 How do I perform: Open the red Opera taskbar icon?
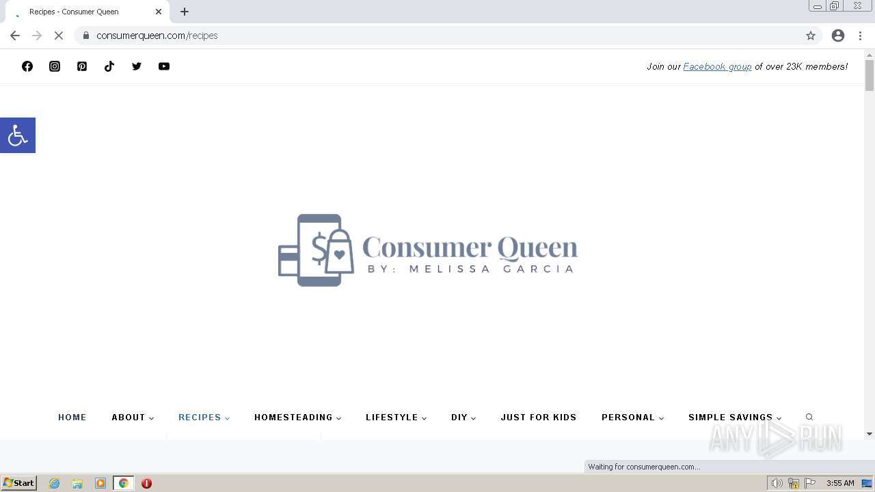146,483
